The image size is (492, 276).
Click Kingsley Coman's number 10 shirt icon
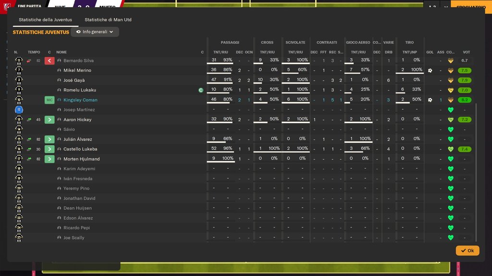pyautogui.click(x=19, y=100)
